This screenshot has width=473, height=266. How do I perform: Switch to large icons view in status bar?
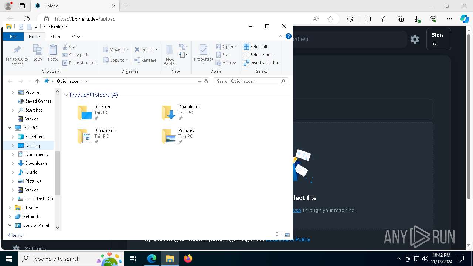click(x=287, y=235)
